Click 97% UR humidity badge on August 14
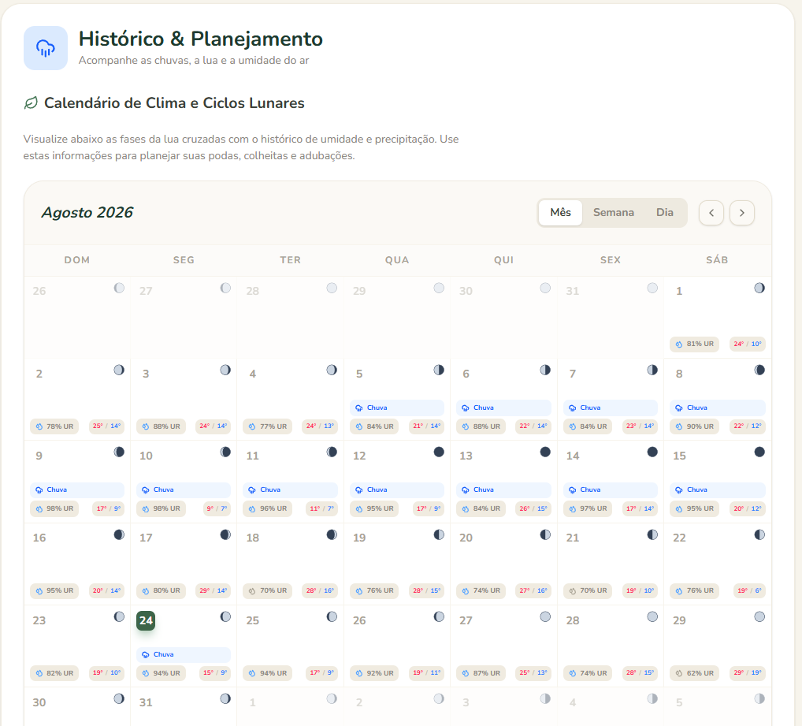802x726 pixels. click(588, 508)
